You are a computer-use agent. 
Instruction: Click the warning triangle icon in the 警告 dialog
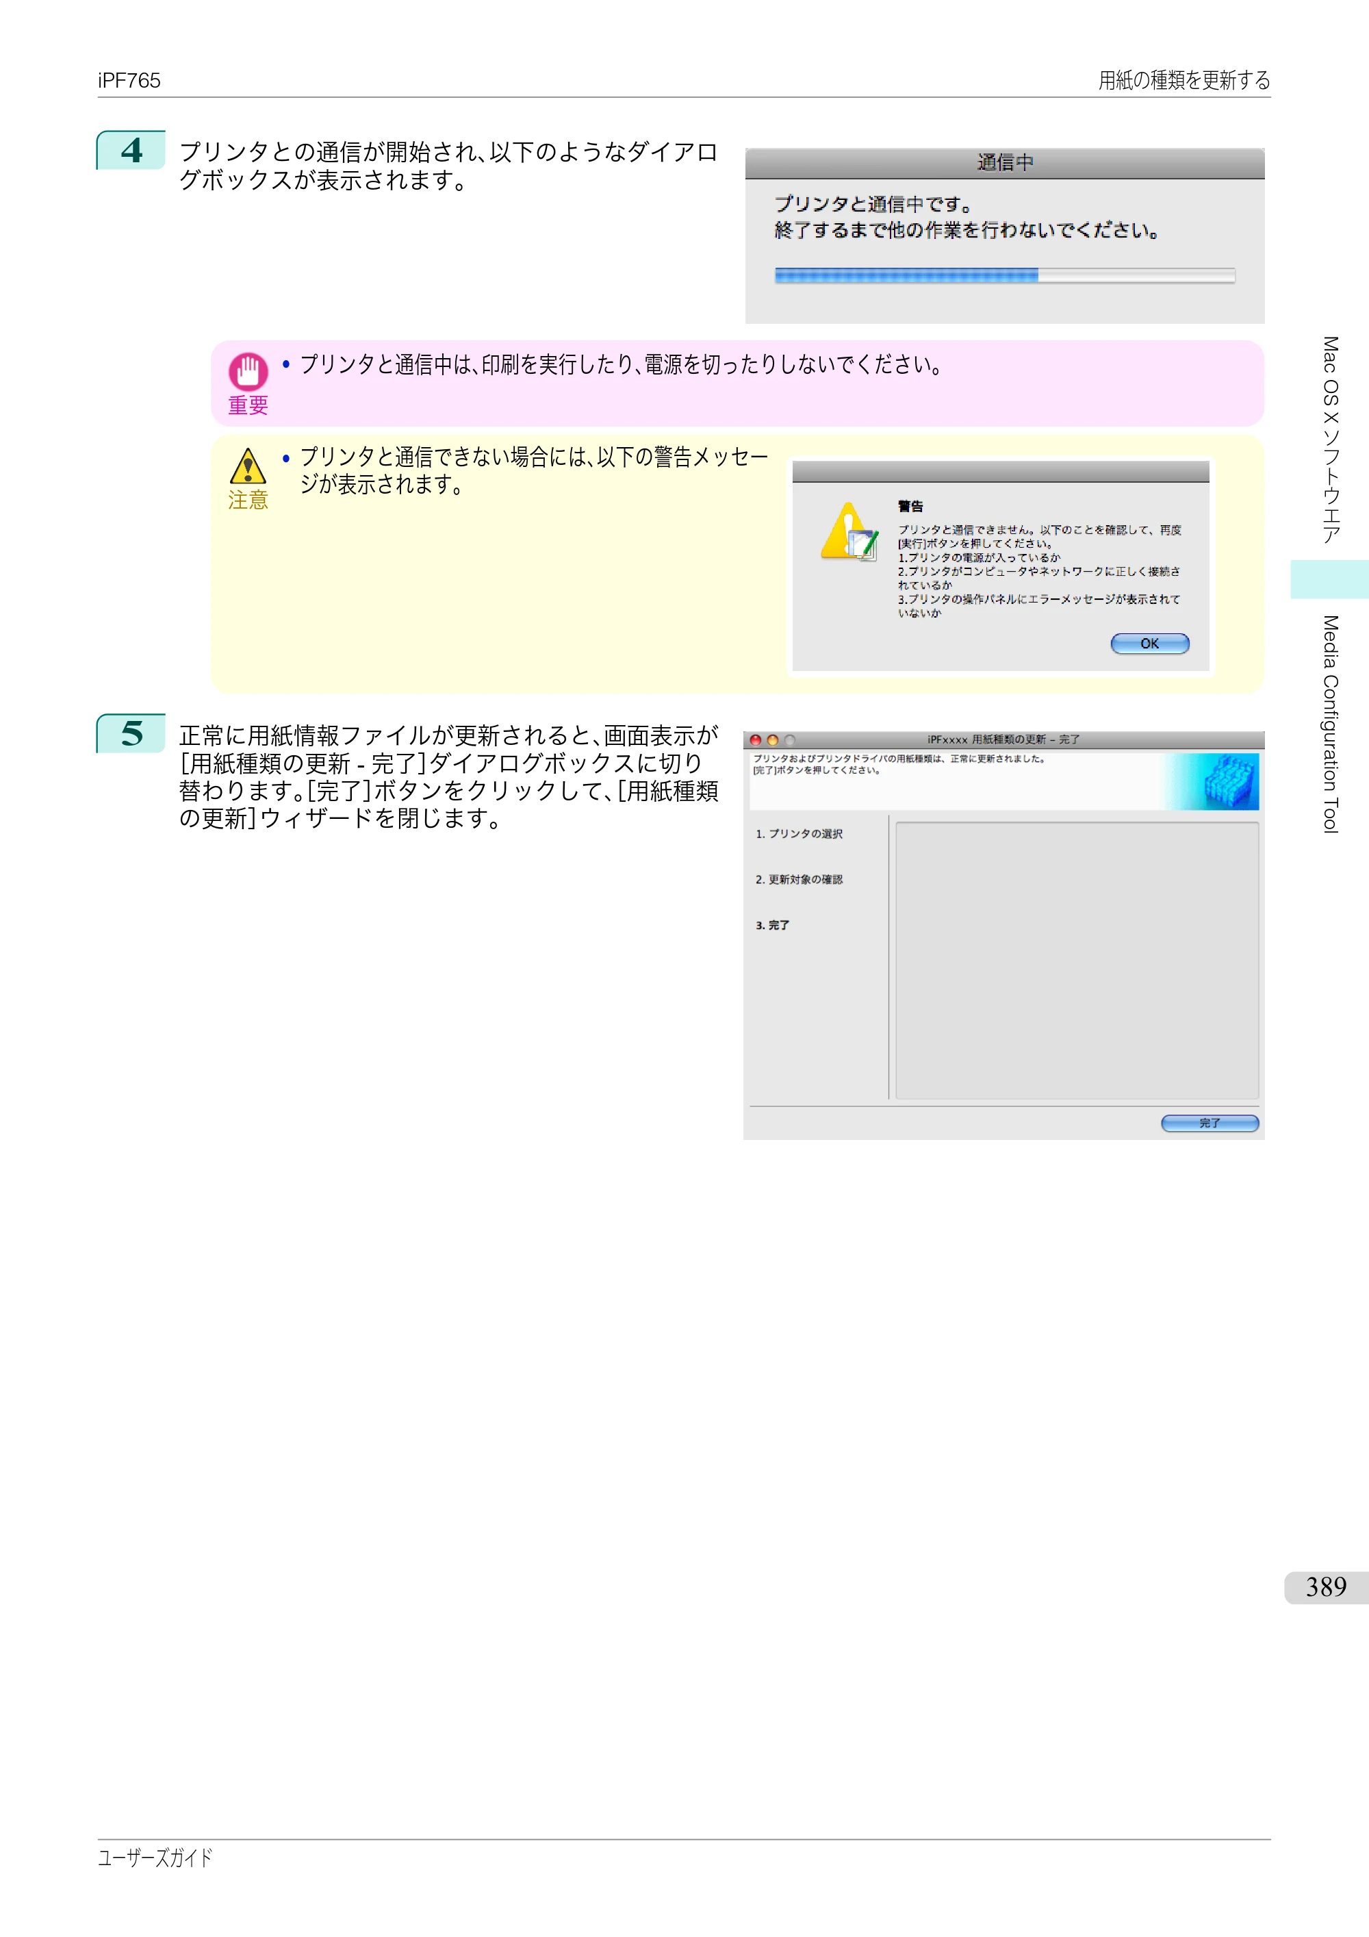849,531
